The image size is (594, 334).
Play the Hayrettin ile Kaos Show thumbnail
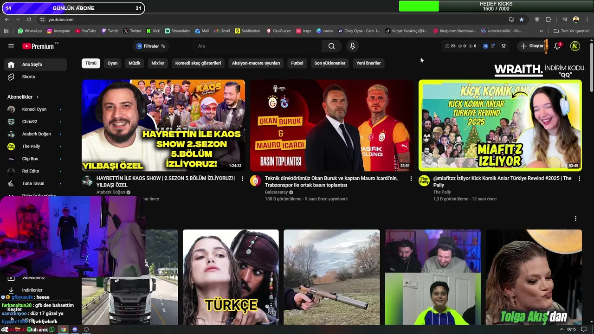[163, 125]
